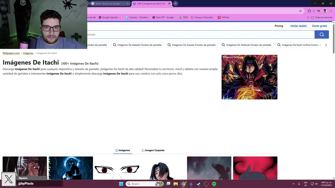
Task: Click the taskbar 'Buscar' search box
Action: point(145,184)
